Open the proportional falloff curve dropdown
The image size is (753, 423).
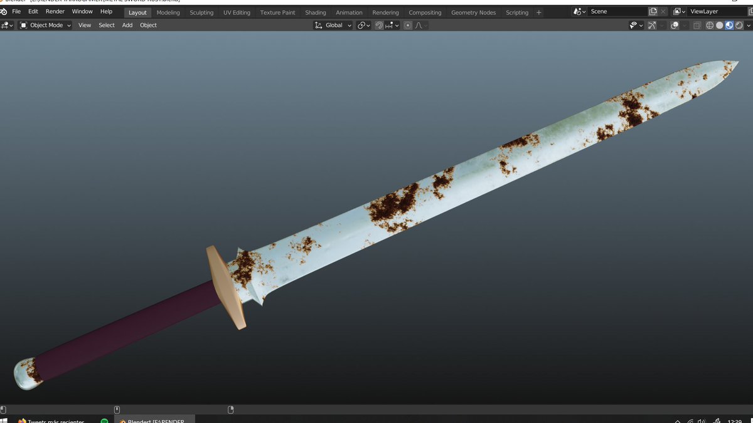[421, 25]
